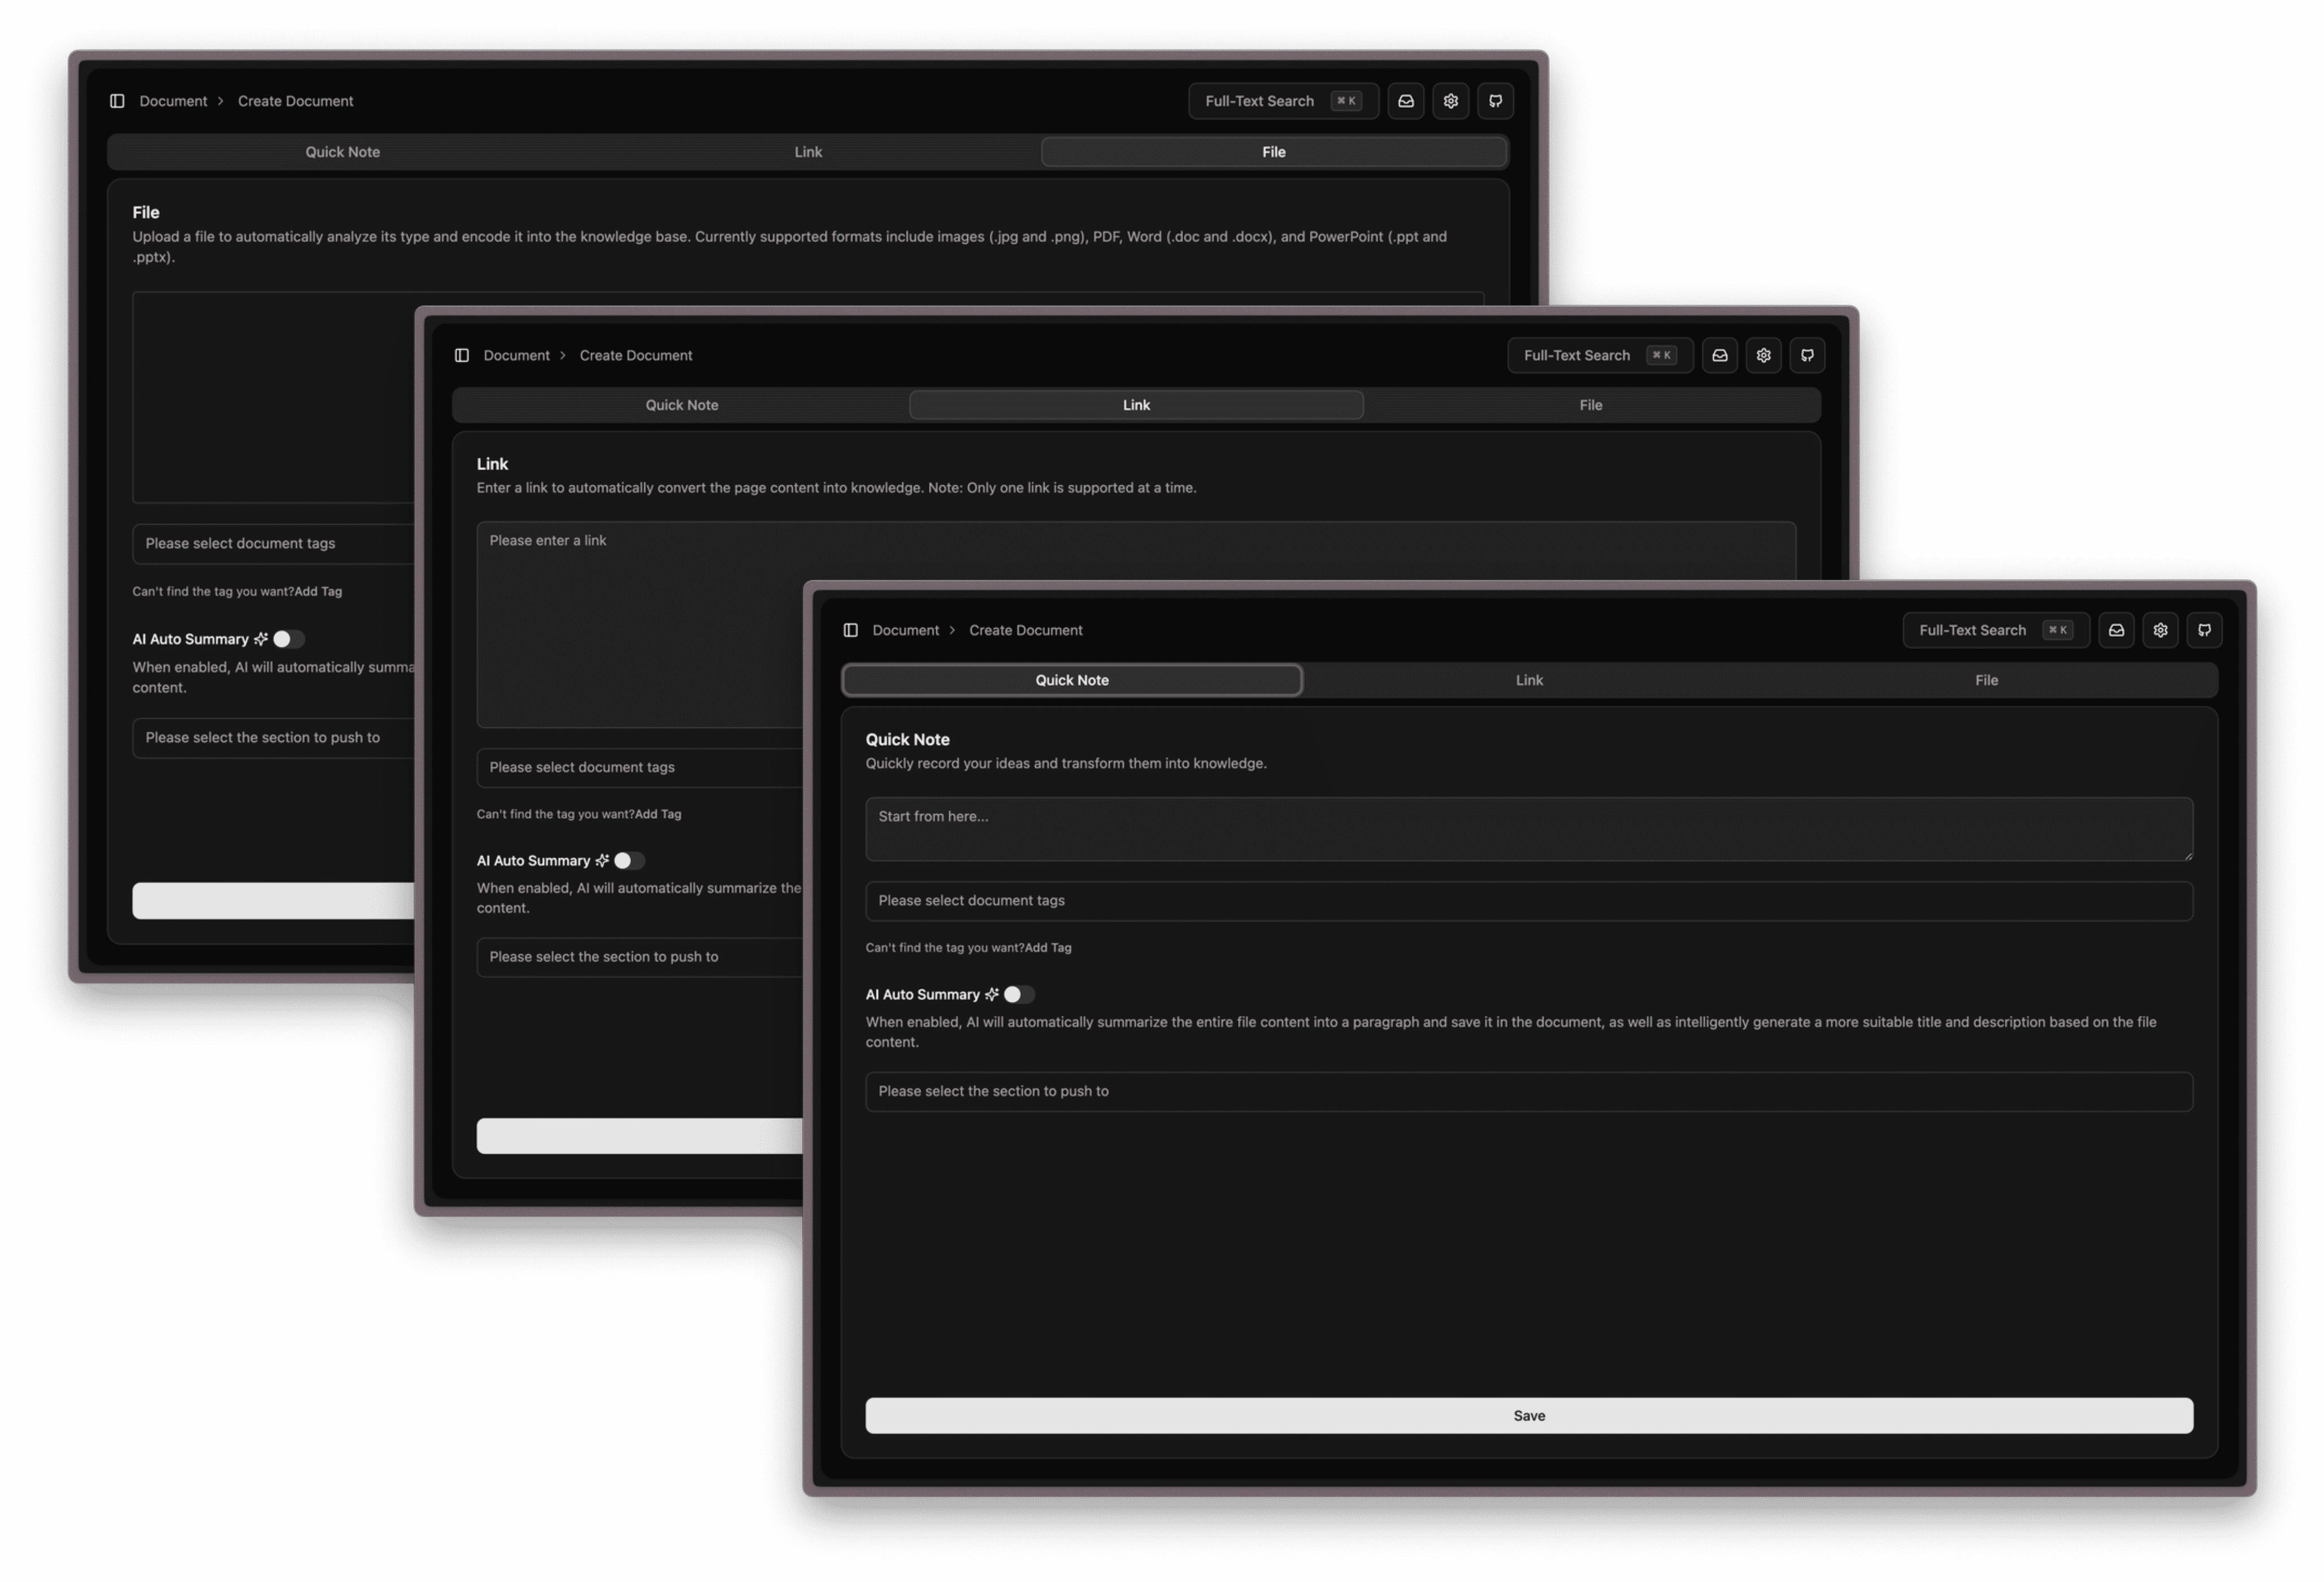
Task: Click the 'Start from here...' note text area
Action: [1528, 828]
